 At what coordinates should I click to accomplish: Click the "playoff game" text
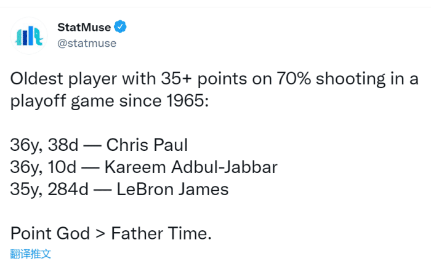pyautogui.click(x=73, y=101)
